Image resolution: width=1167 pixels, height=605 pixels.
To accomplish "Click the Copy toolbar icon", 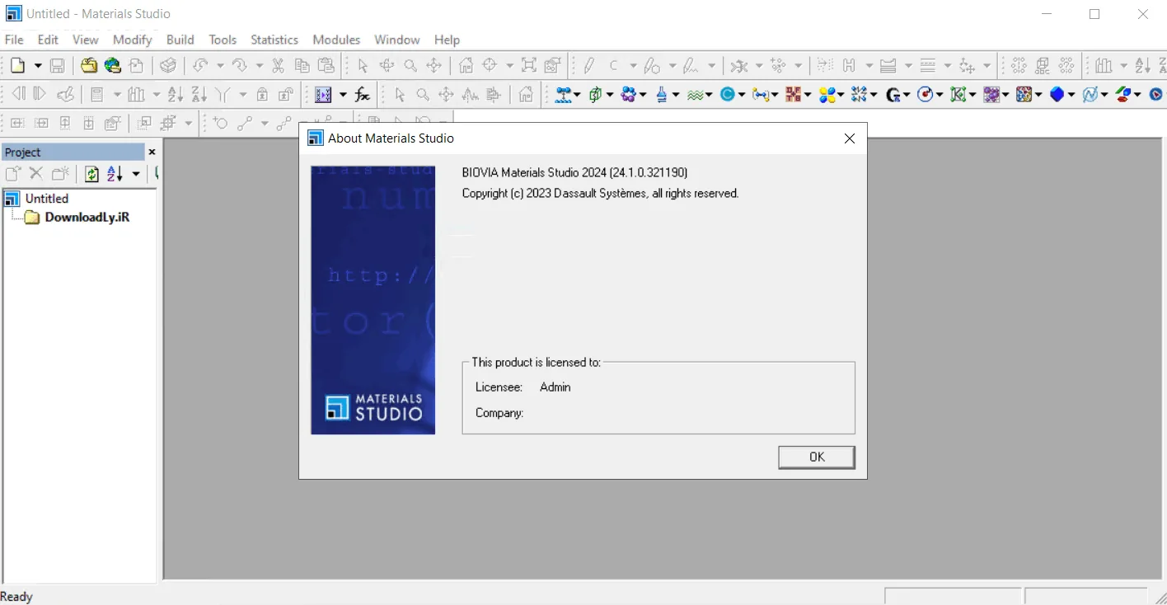I will coord(302,66).
